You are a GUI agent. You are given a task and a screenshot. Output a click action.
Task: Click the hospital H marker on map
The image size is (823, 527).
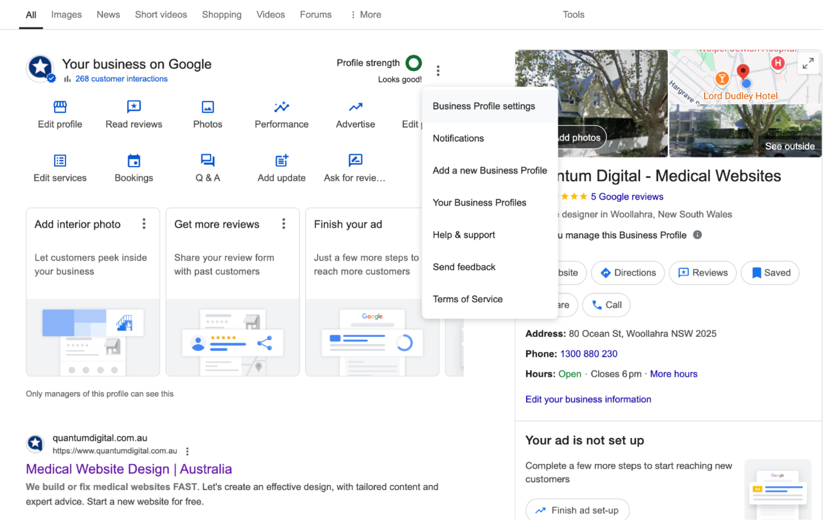(778, 63)
